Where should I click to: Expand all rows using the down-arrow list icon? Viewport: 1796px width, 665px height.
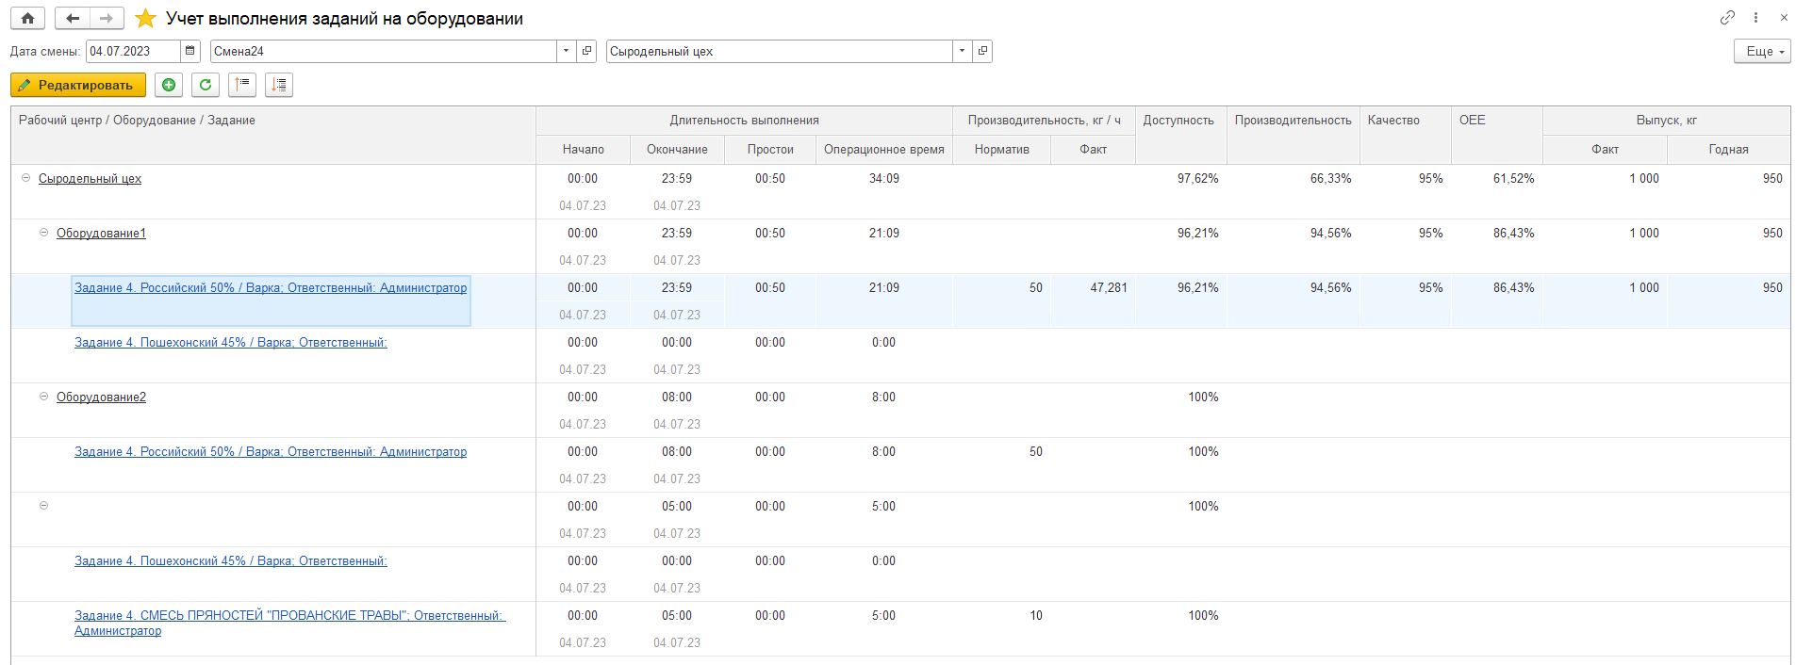(x=279, y=85)
